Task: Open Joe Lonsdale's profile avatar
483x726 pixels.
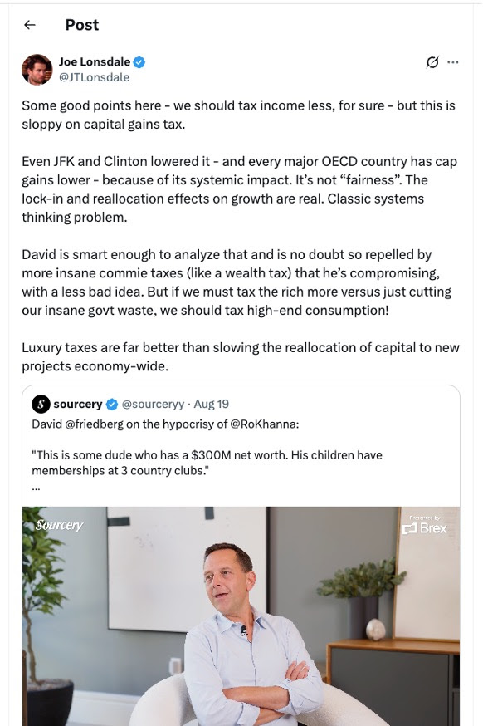Action: point(37,70)
